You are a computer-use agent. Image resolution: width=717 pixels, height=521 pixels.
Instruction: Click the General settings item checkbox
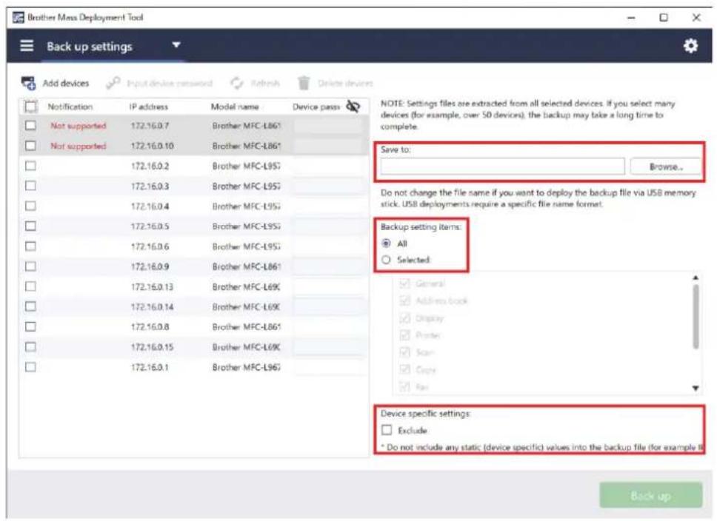[404, 283]
